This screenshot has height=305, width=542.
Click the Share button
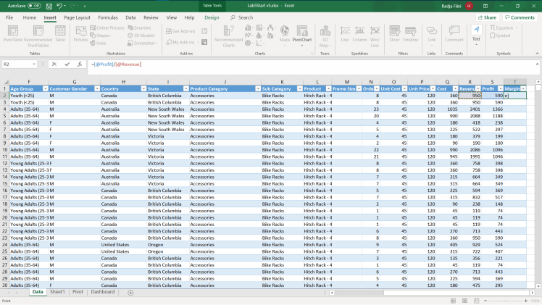[488, 17]
